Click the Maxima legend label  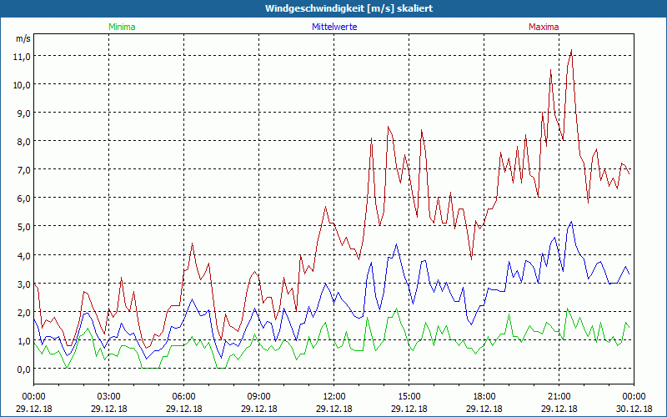pos(544,27)
